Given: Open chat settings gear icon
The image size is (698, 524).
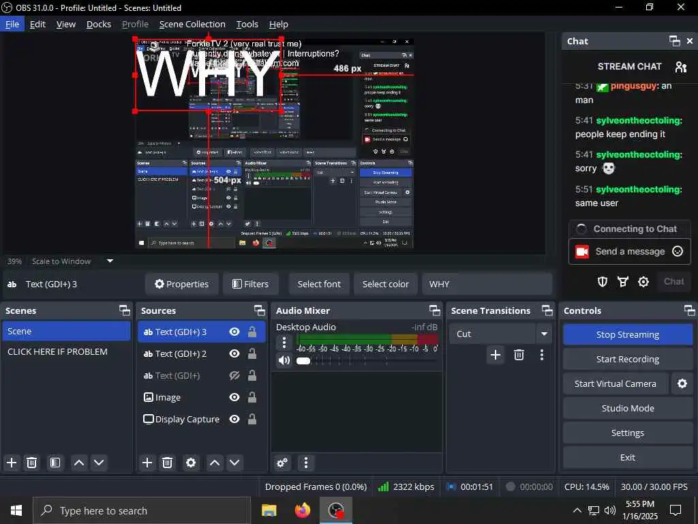Looking at the screenshot, I should tap(643, 282).
